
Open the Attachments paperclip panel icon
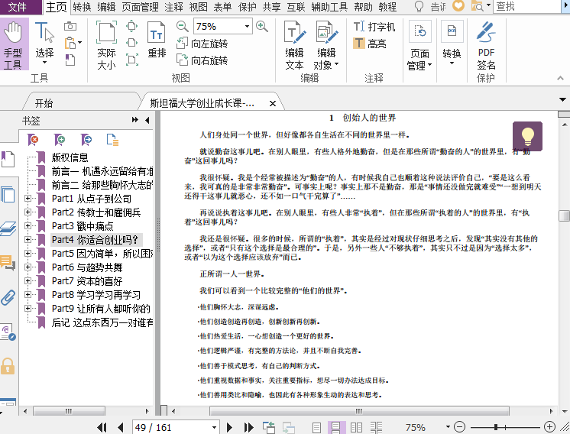click(x=8, y=297)
